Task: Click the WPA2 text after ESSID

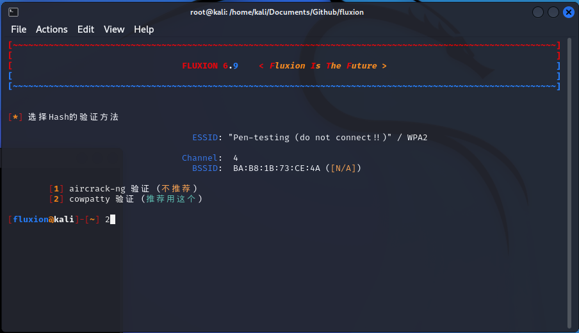Action: 417,137
